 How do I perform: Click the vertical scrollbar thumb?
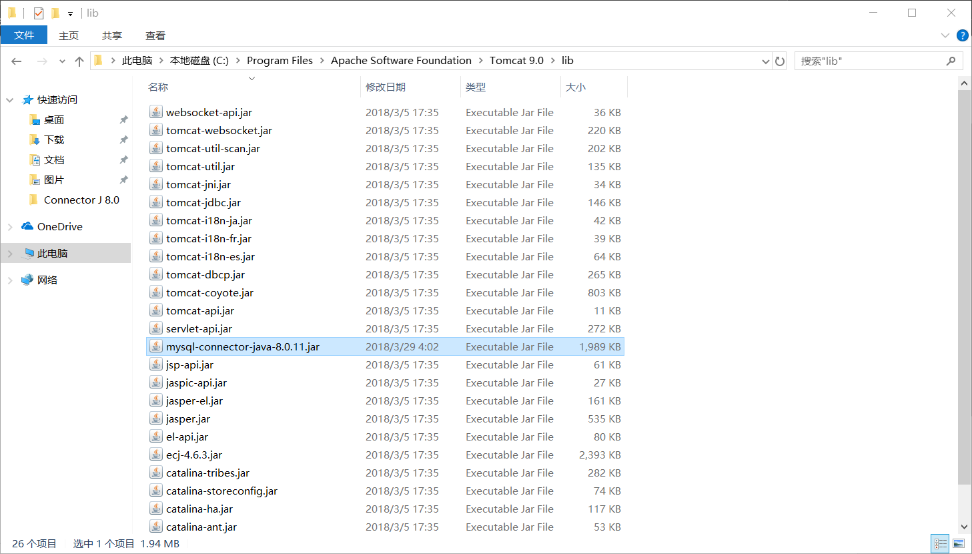click(964, 287)
